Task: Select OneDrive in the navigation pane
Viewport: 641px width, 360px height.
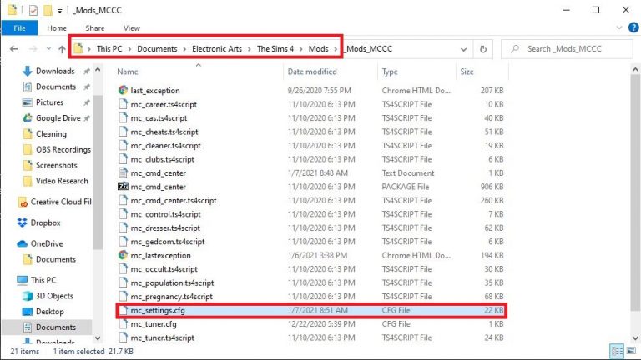Action: (47, 243)
